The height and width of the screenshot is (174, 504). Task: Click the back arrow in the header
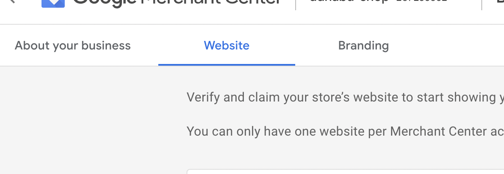tap(12, 1)
